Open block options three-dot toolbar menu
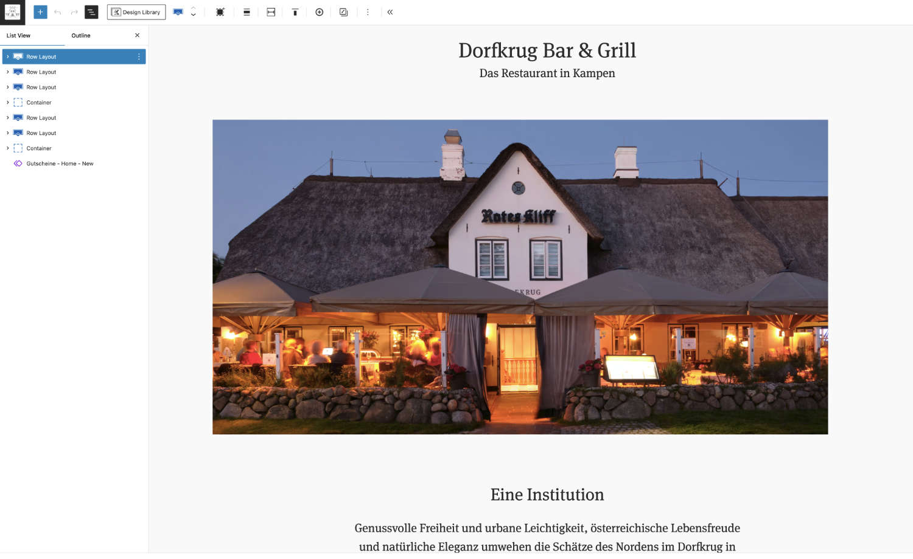 point(368,12)
